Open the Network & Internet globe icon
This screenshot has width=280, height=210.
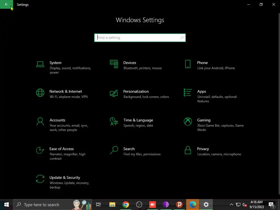40,93
